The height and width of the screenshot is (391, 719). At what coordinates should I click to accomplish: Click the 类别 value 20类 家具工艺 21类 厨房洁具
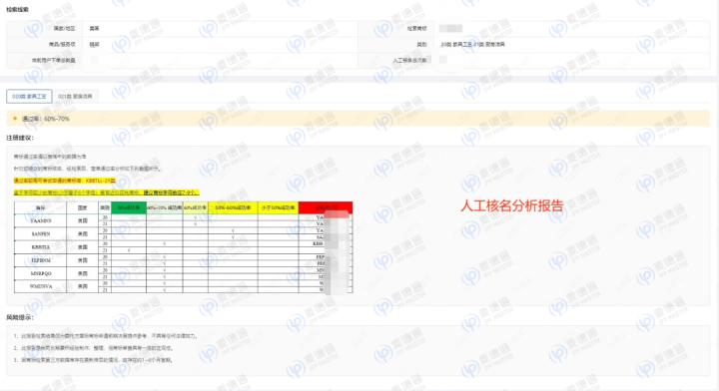[x=472, y=45]
